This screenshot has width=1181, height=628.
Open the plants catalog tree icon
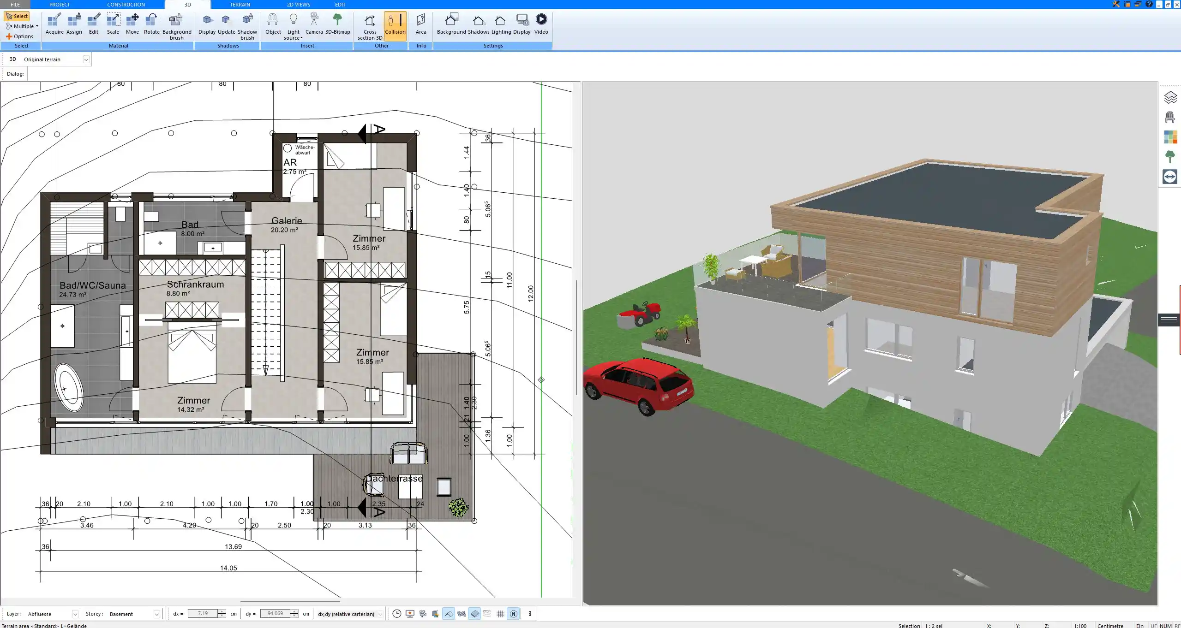pyautogui.click(x=1170, y=157)
